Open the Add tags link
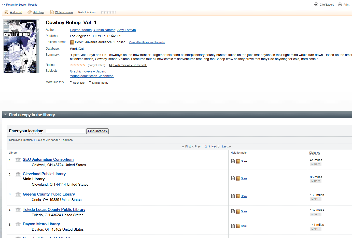Screen dimensions: 352x238 (x=39, y=12)
